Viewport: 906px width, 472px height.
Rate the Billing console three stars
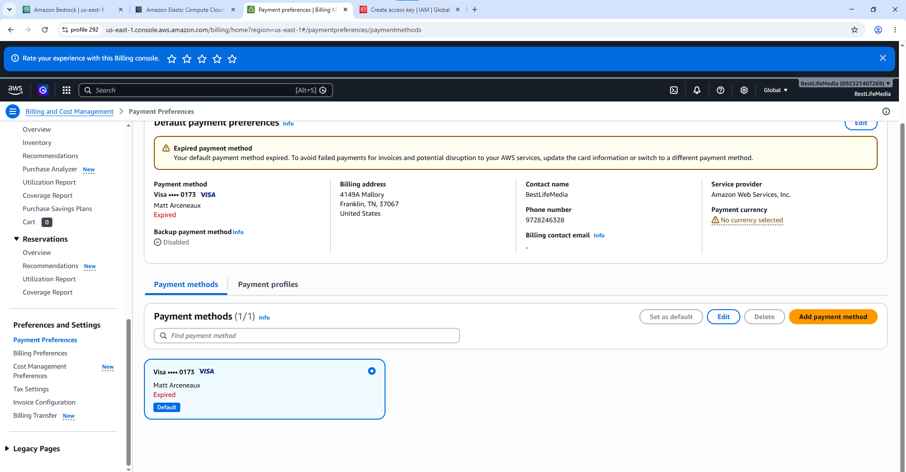[202, 59]
